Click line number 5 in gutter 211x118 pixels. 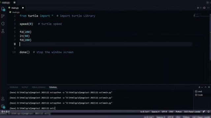click(15, 32)
